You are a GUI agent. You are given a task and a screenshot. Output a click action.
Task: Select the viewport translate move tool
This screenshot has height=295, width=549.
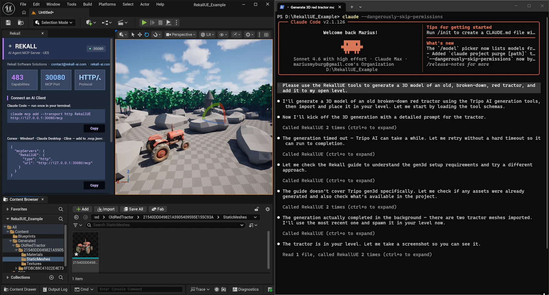pyautogui.click(x=140, y=35)
